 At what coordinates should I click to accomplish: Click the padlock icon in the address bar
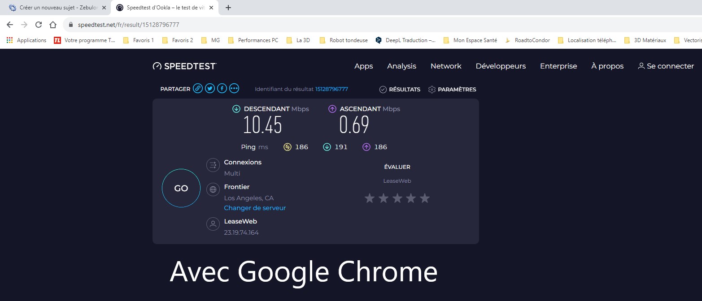point(71,25)
